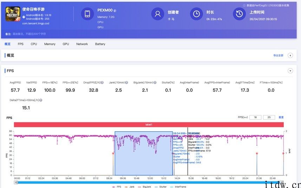
Task: Click the jank marker near 08:24
Action: [113, 153]
